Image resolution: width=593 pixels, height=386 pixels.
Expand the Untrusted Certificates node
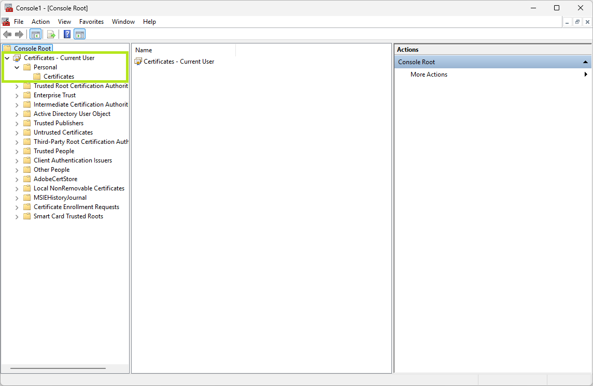(17, 132)
